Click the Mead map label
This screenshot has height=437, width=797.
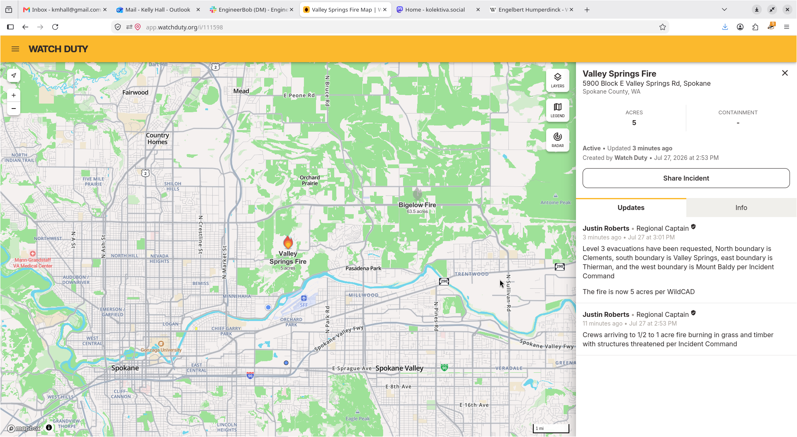pyautogui.click(x=241, y=91)
